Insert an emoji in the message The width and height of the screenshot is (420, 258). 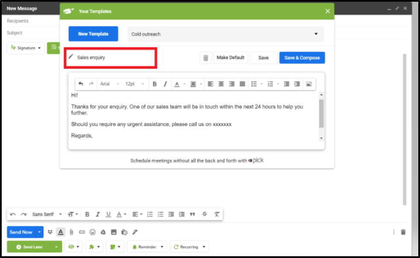(92, 232)
